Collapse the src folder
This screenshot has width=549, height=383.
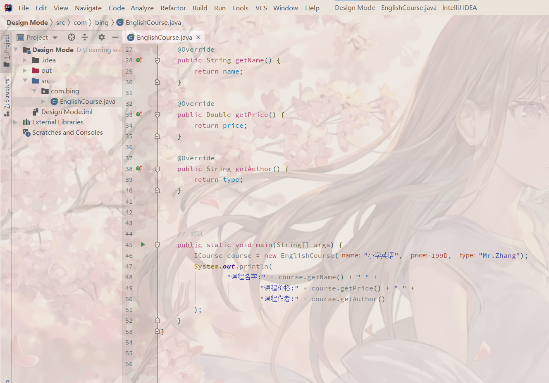click(x=25, y=81)
